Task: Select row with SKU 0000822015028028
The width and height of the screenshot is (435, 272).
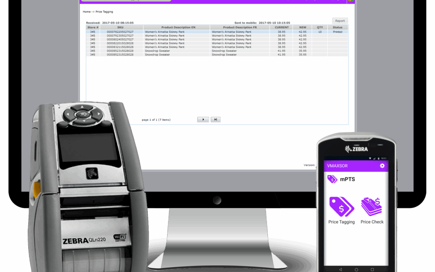Action: coord(217,43)
